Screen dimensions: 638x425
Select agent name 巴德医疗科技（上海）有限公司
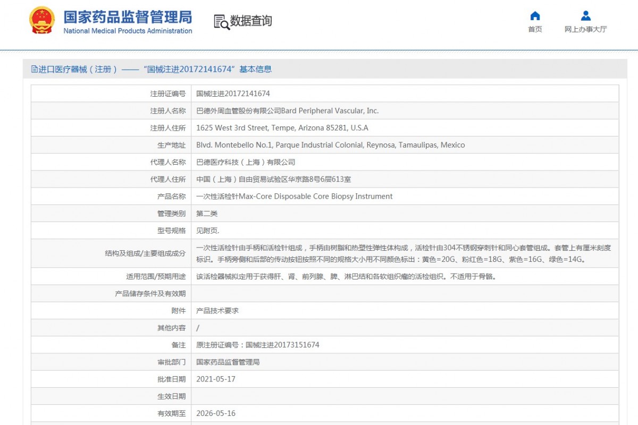click(x=246, y=162)
